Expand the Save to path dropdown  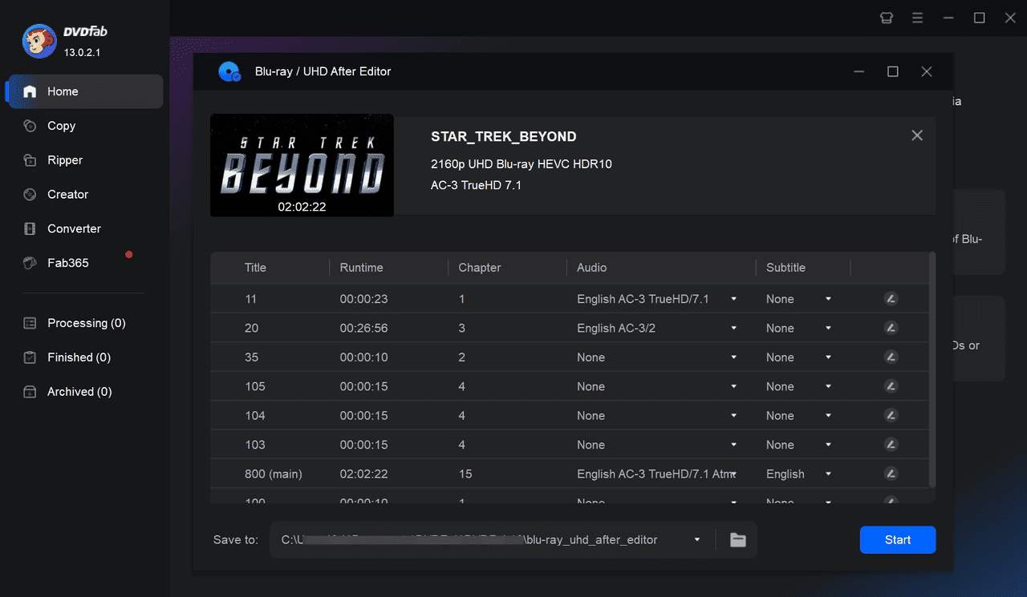pos(697,540)
